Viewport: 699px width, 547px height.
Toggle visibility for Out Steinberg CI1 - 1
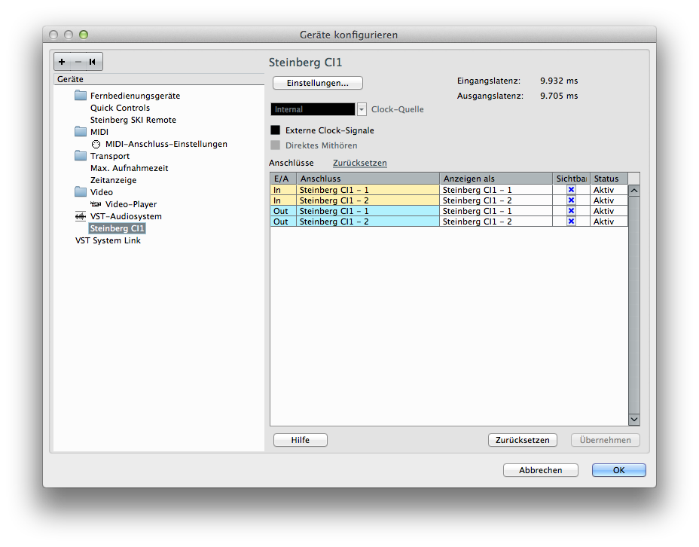click(571, 211)
